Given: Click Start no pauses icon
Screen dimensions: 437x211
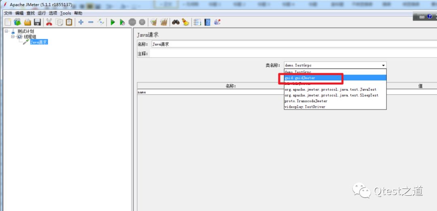Looking at the screenshot, I should (x=122, y=22).
